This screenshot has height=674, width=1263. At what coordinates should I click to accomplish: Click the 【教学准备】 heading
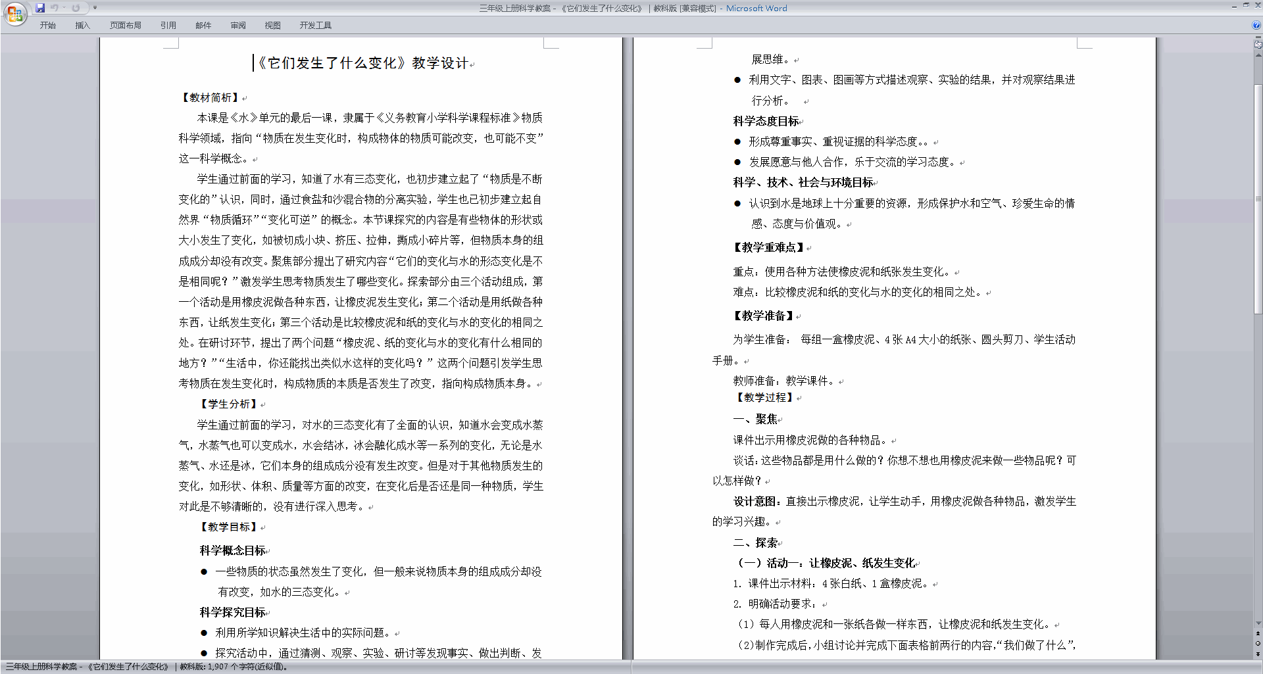(x=764, y=316)
